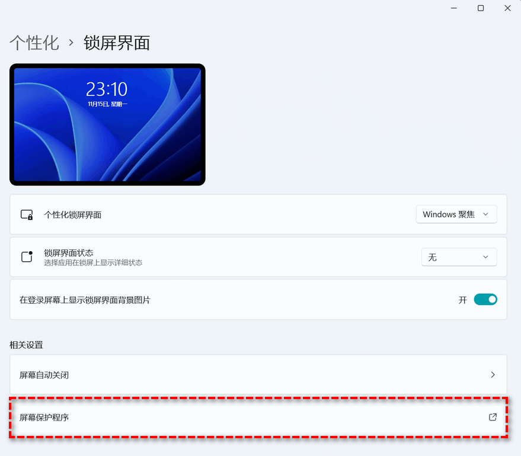Navigate back via the 个性化 breadcrumb
521x456 pixels.
tap(34, 43)
